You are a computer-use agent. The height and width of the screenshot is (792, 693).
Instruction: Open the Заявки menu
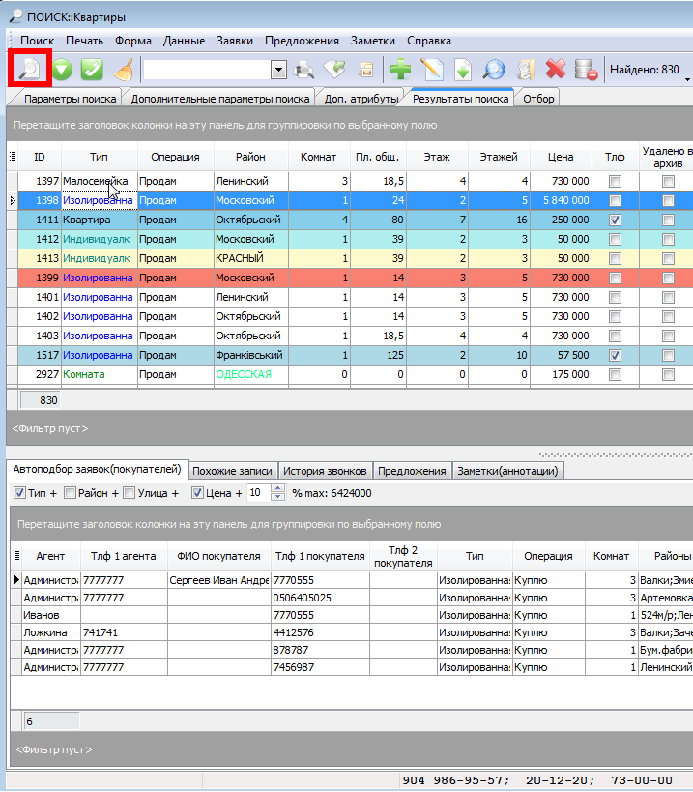point(235,41)
